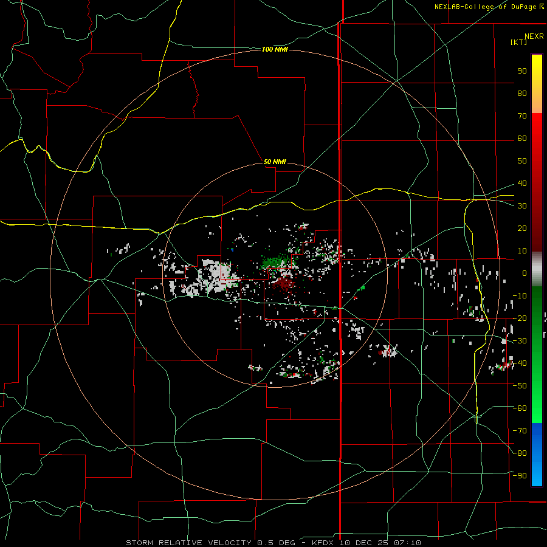547x547 pixels.
Task: Click the [KT] units label
Action: pyautogui.click(x=518, y=42)
